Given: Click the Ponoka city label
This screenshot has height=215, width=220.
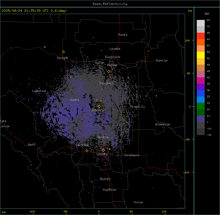Looking at the screenshot, I should (123, 35).
